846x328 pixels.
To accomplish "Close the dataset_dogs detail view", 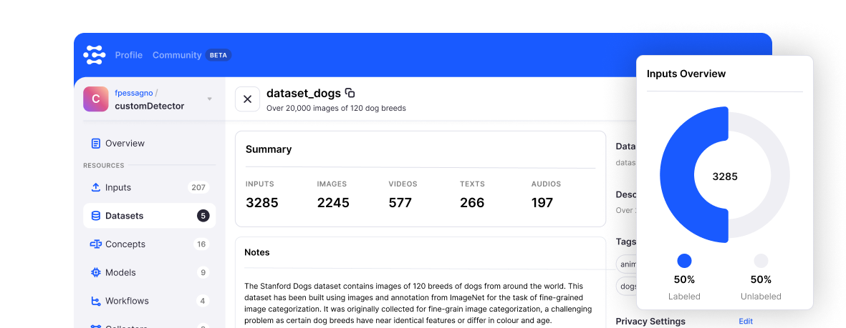I will (247, 99).
